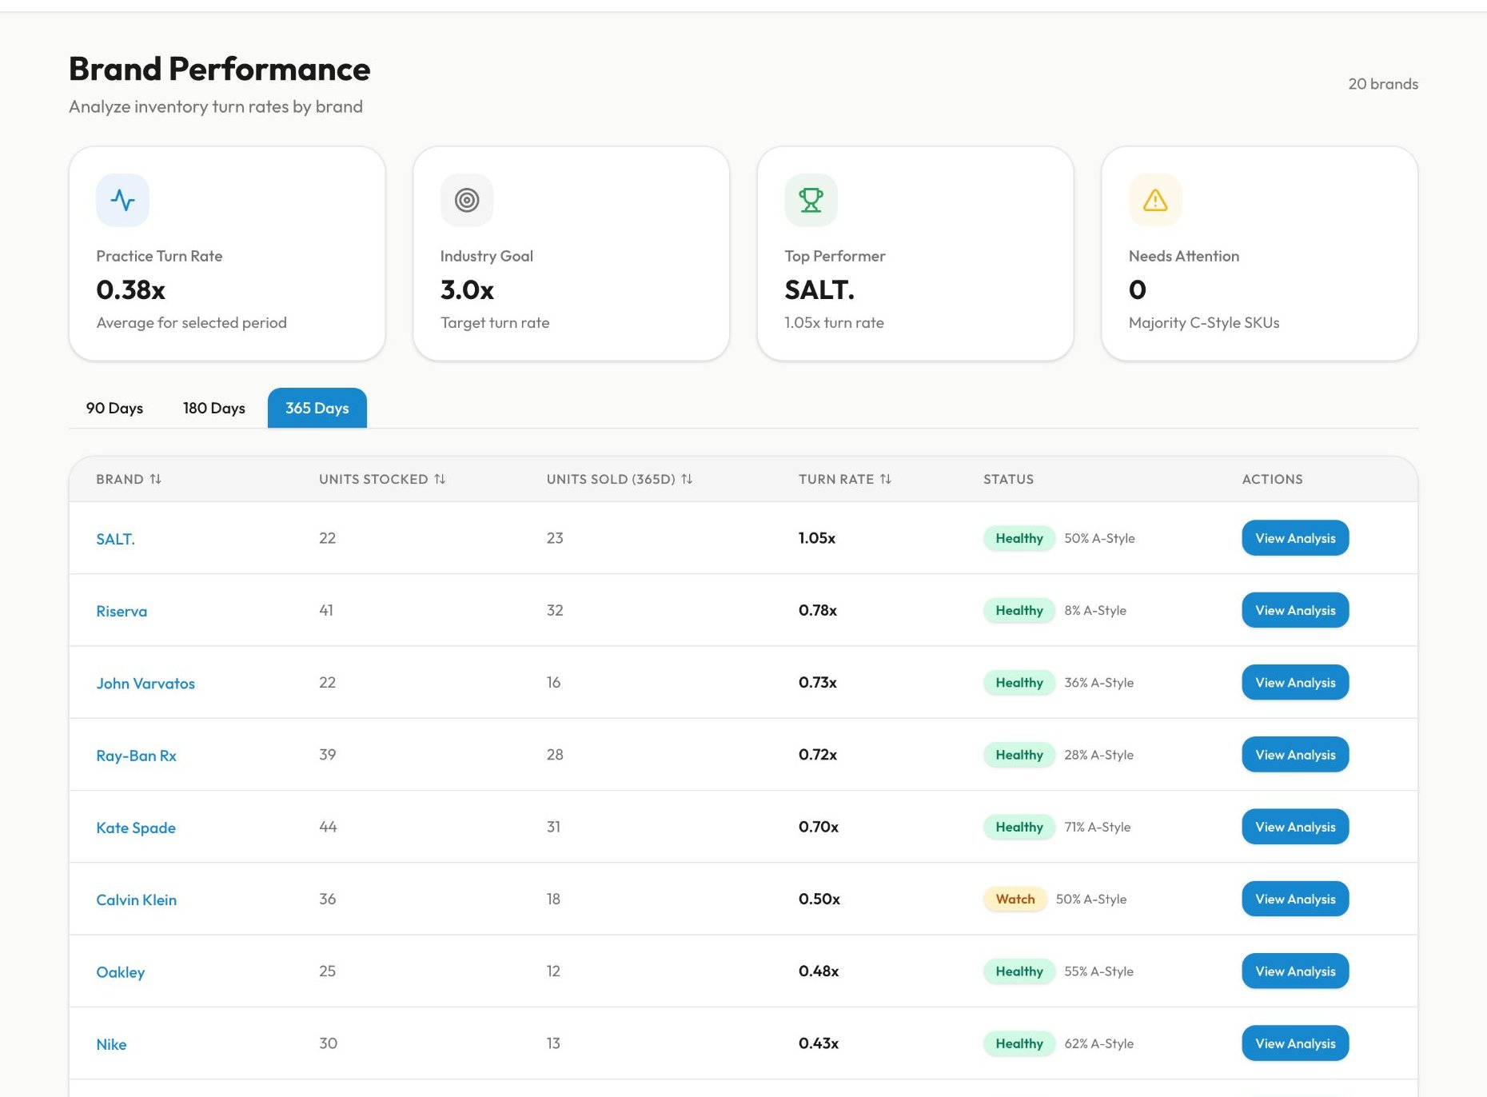Switch to the 180 Days tab
Image resolution: width=1487 pixels, height=1097 pixels.
[213, 408]
